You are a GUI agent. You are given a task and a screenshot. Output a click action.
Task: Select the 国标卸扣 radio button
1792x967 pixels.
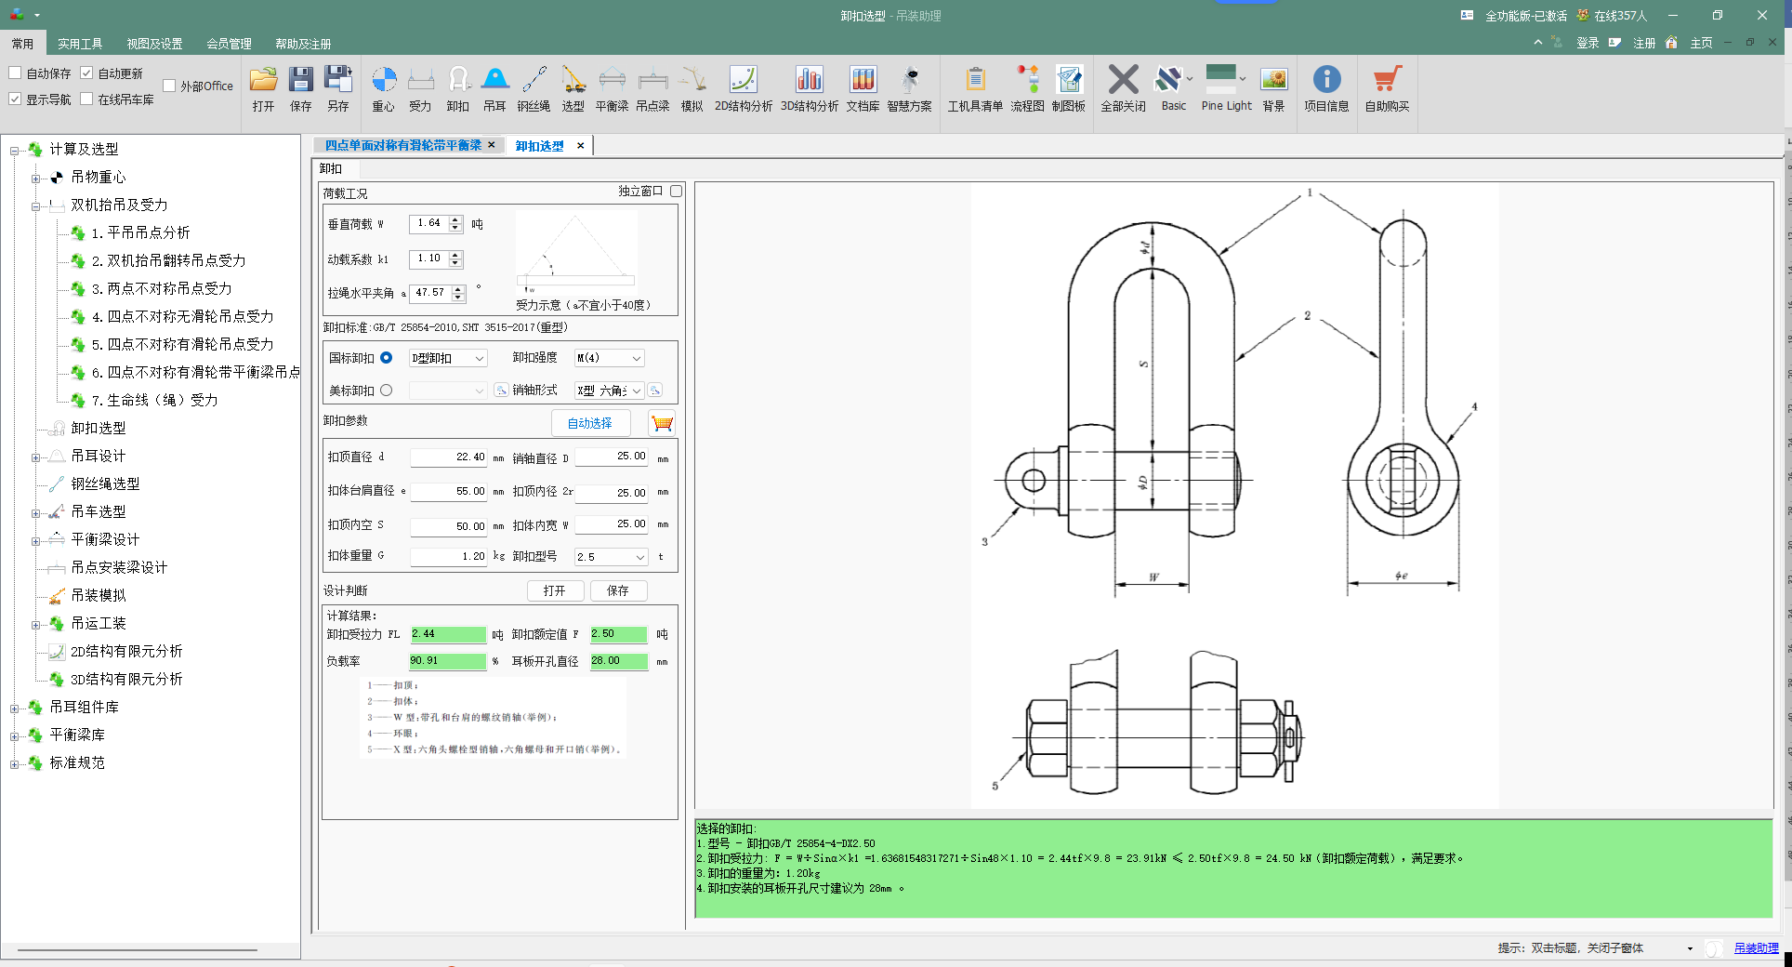387,357
